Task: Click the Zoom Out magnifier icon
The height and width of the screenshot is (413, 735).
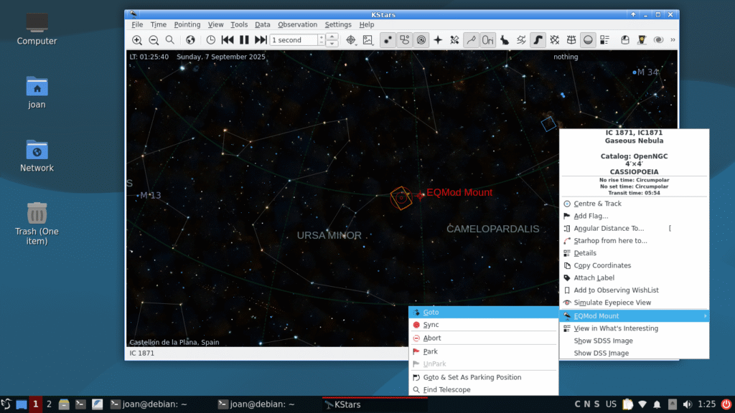Action: [x=154, y=40]
